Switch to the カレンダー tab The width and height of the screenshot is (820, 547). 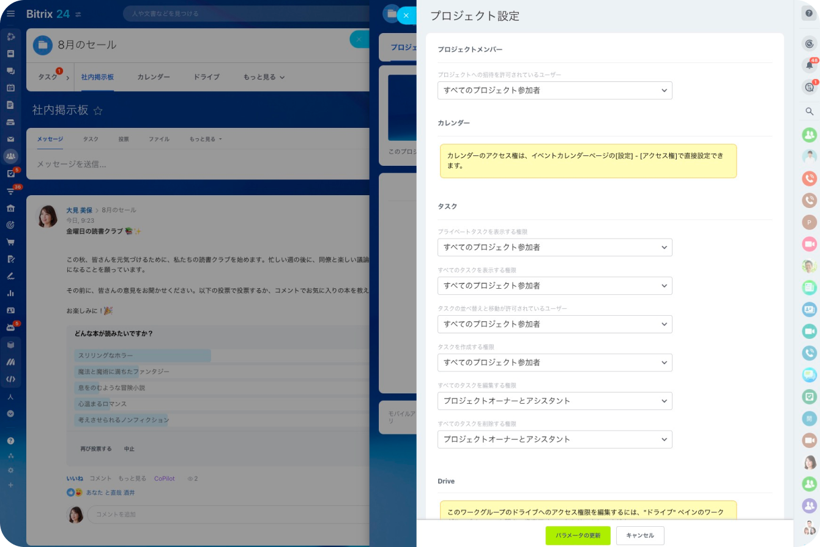154,77
